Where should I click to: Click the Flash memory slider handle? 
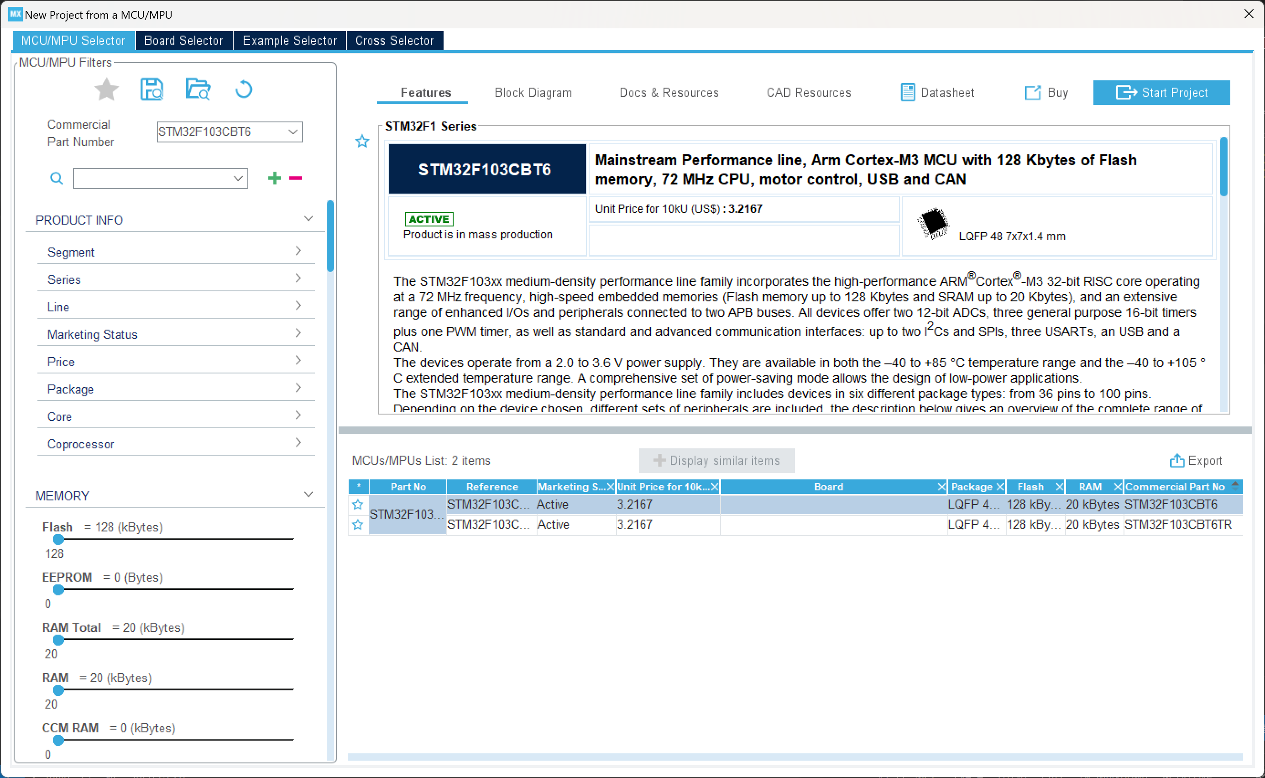pos(58,539)
